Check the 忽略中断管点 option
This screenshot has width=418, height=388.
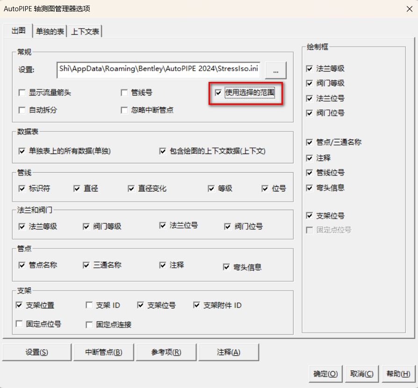124,110
